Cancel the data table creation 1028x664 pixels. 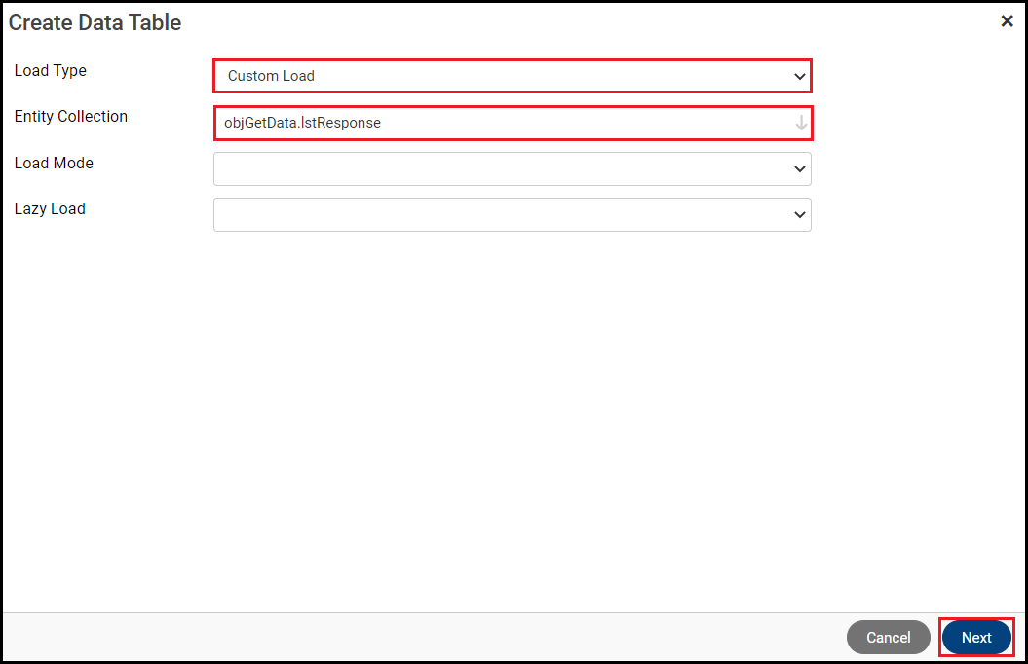(888, 638)
